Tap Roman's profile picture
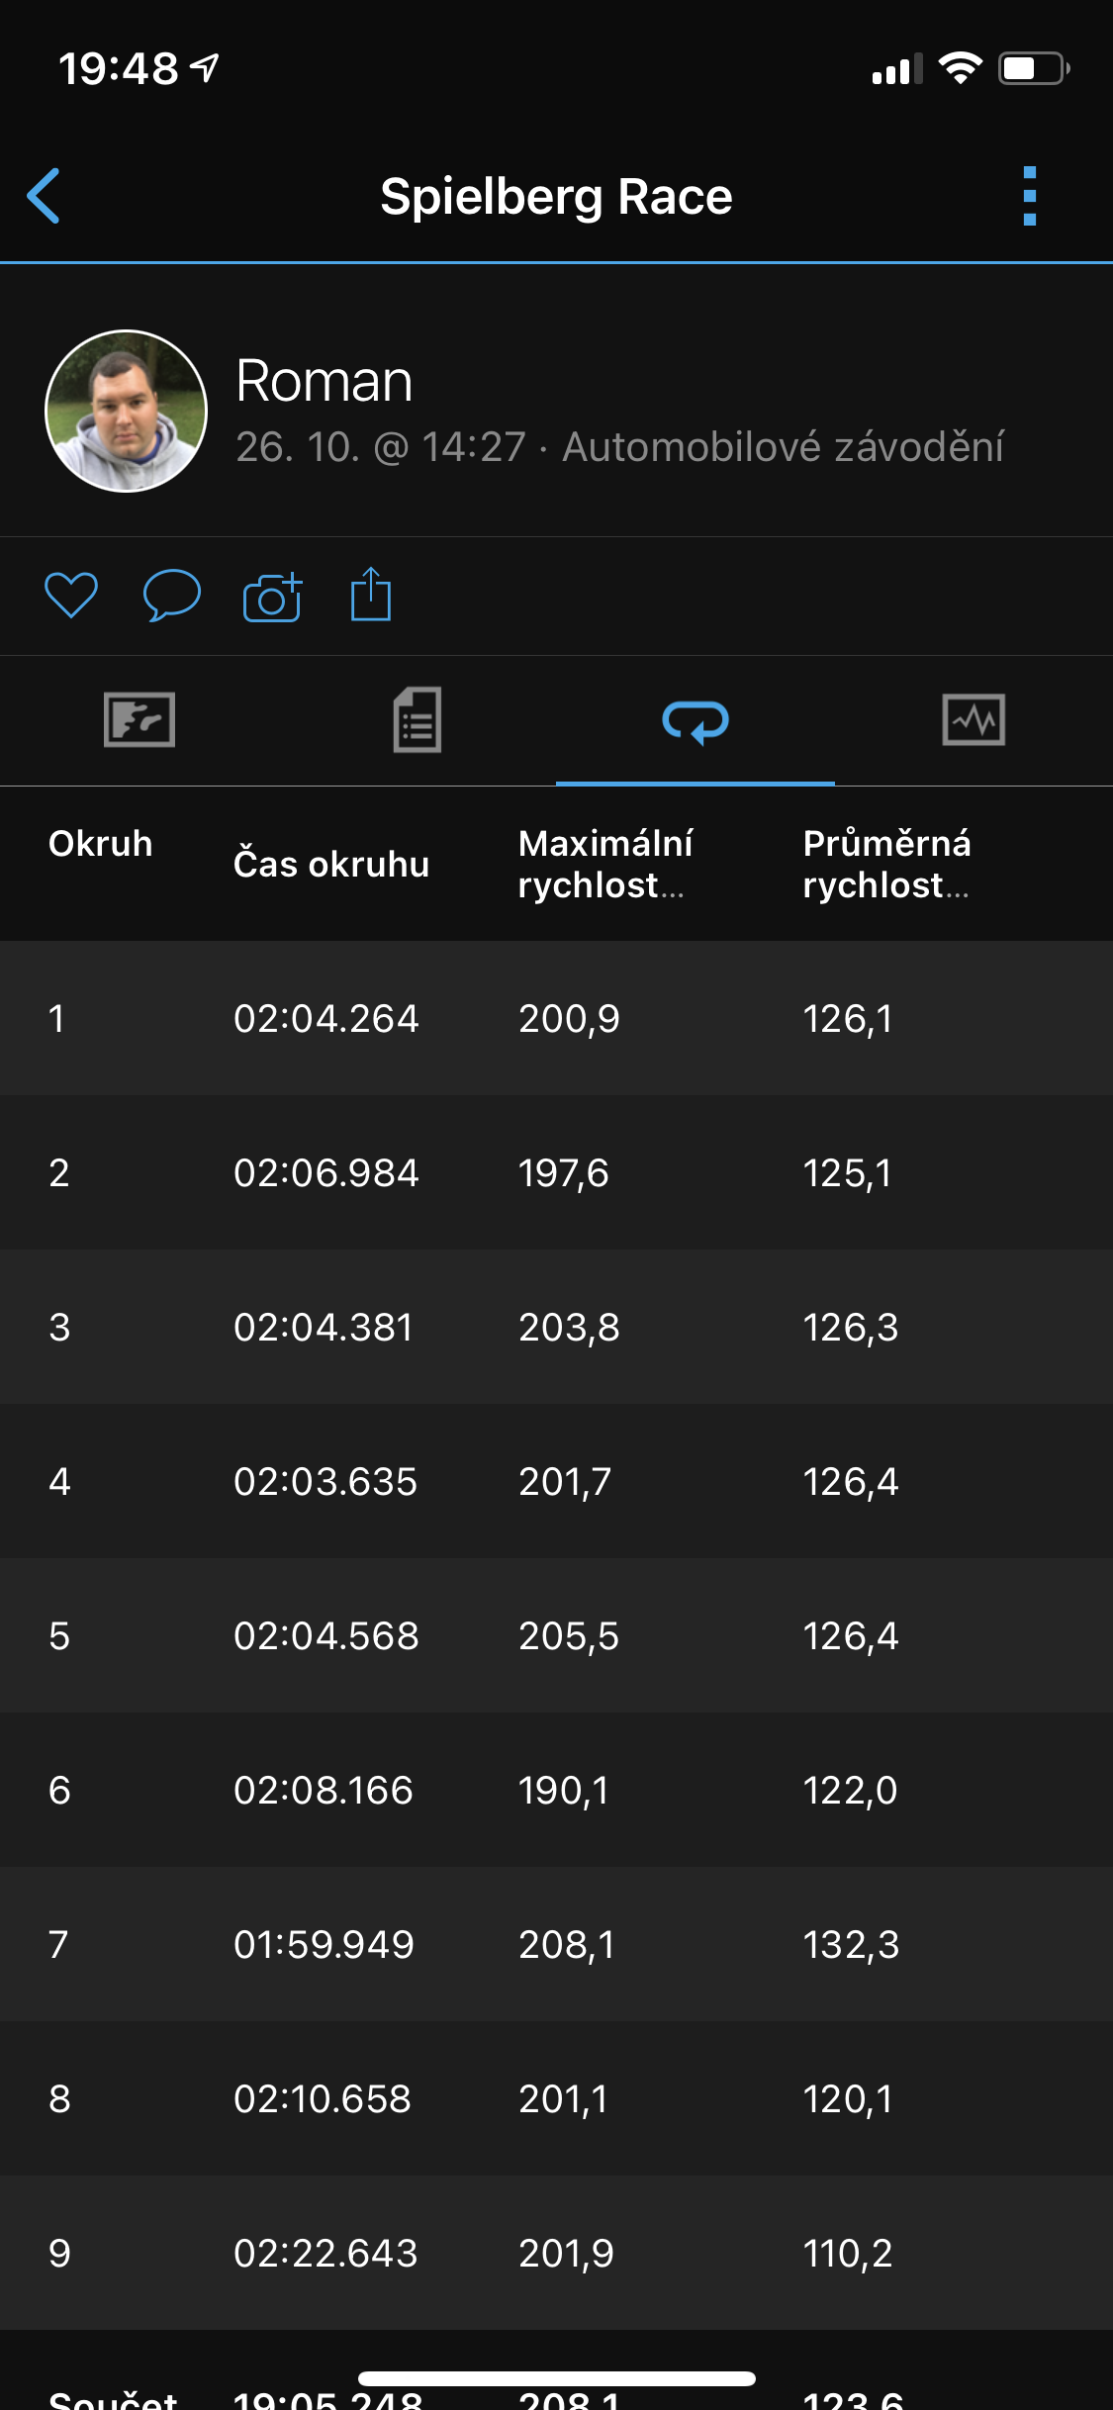The height and width of the screenshot is (2410, 1113). pyautogui.click(x=127, y=411)
